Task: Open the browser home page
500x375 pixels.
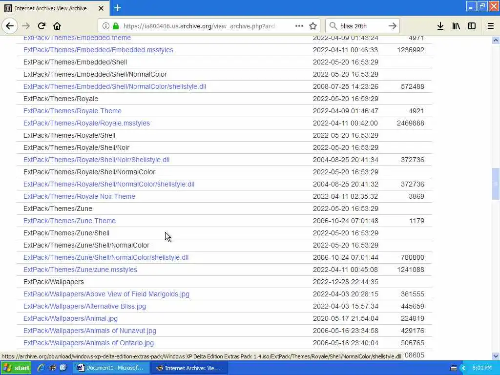Action: [57, 26]
